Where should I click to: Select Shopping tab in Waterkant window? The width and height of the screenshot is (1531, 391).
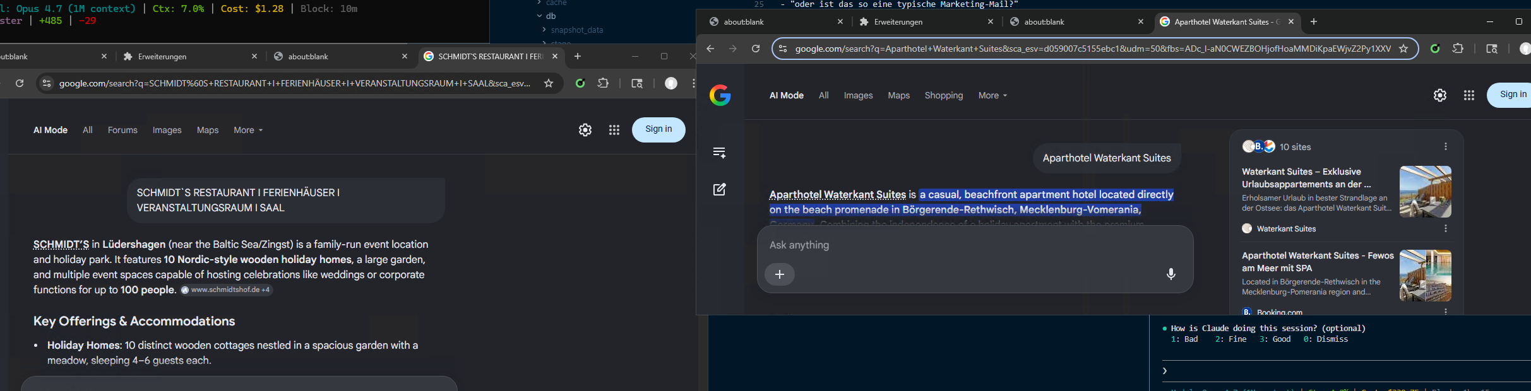coord(944,95)
